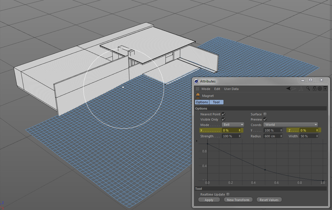Switch to the Tool tab
This screenshot has width=332, height=210.
point(216,102)
